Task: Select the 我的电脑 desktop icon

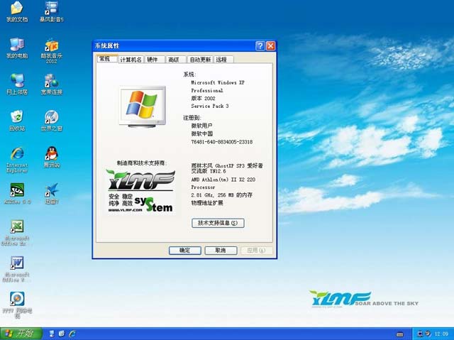Action: pos(17,45)
